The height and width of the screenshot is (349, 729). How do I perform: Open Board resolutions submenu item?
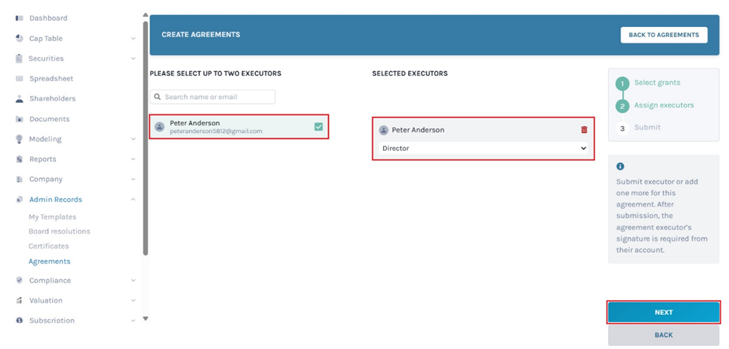59,231
